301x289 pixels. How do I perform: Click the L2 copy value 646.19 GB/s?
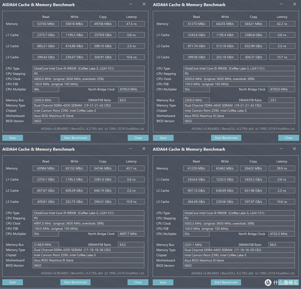click(x=103, y=191)
